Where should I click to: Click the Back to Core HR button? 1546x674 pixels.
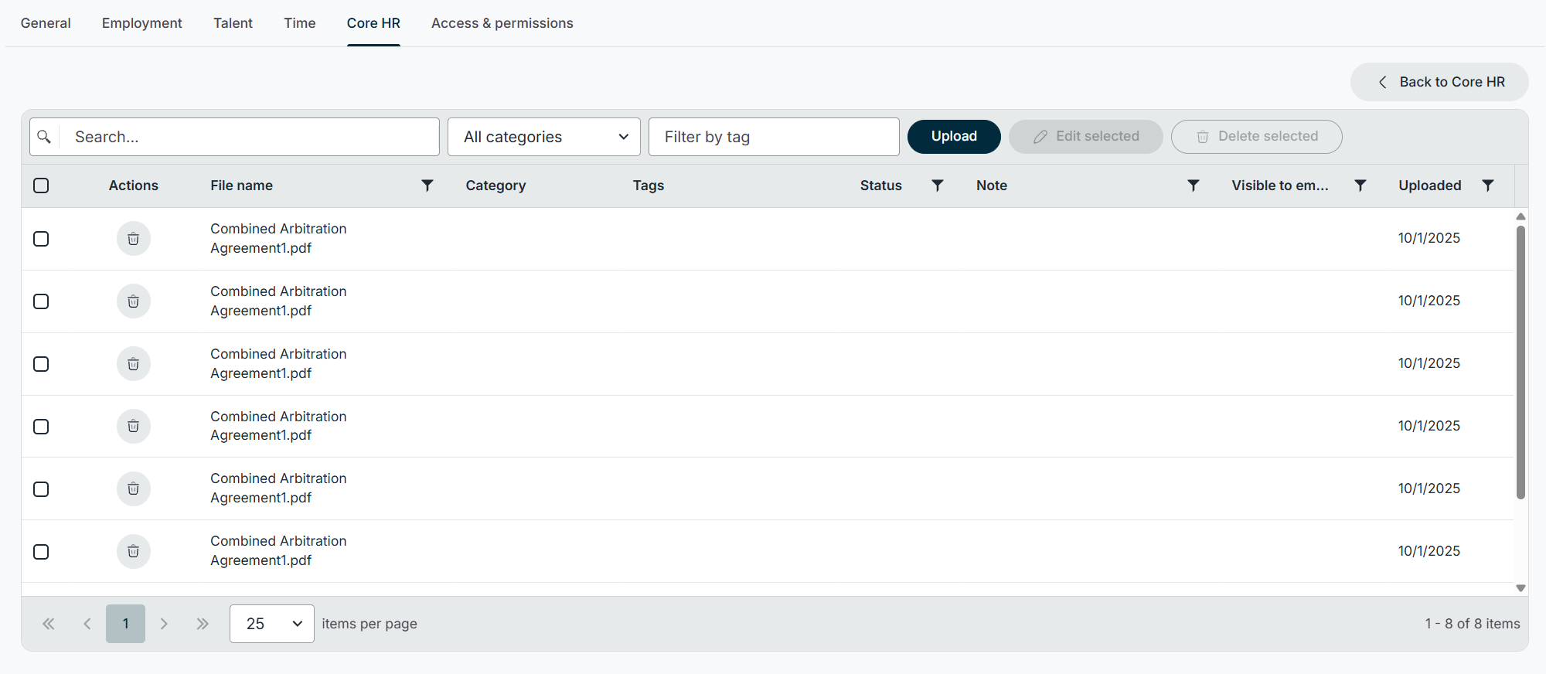1439,82
